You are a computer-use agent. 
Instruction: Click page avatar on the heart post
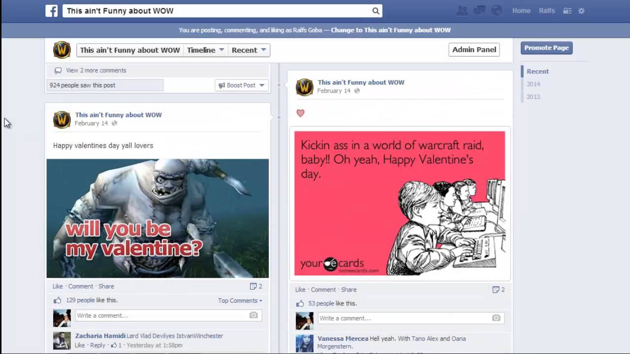(305, 87)
